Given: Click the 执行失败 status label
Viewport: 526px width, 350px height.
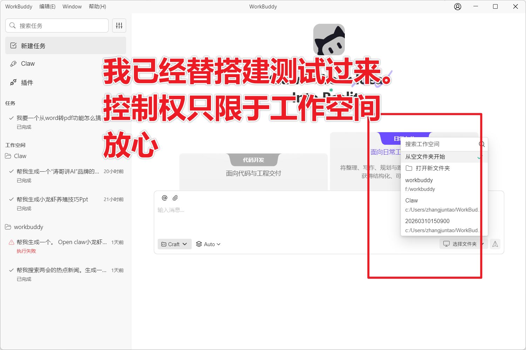Looking at the screenshot, I should point(26,251).
